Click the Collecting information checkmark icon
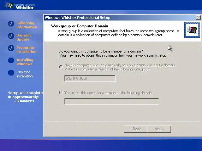 click(x=11, y=24)
